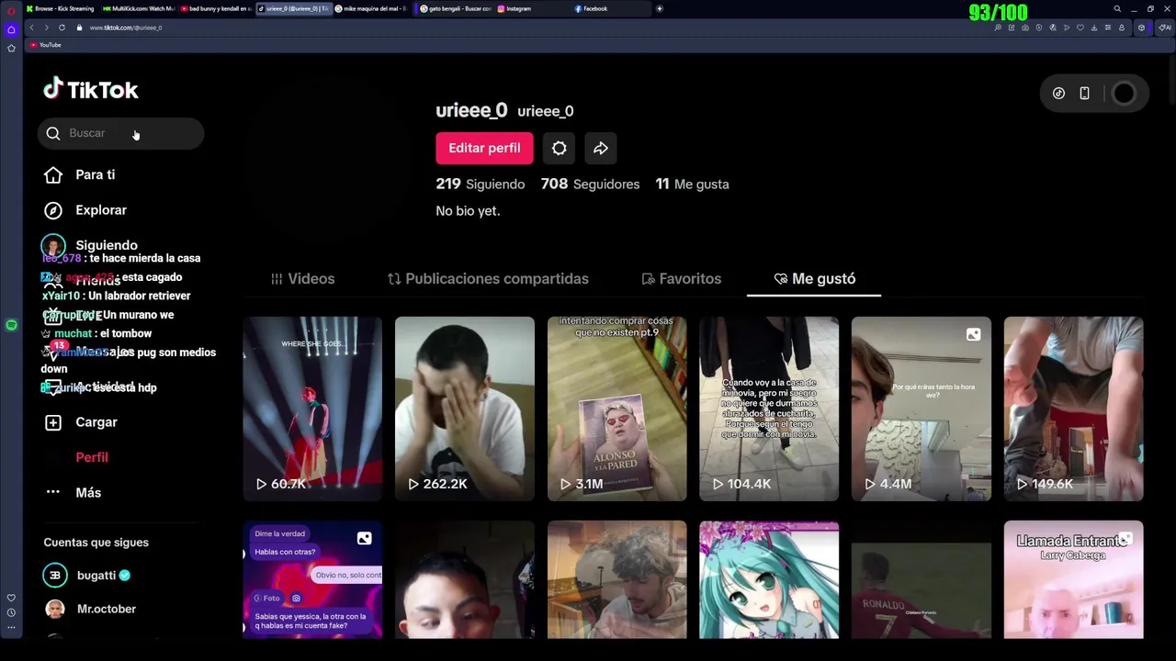This screenshot has width=1176, height=661.
Task: Click the share profile arrow icon
Action: (600, 148)
